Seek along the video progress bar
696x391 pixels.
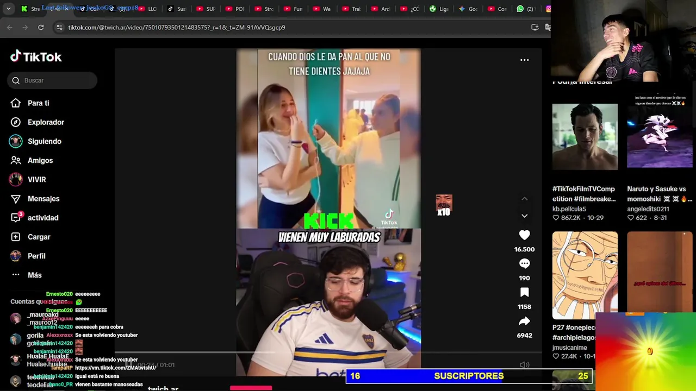328,353
